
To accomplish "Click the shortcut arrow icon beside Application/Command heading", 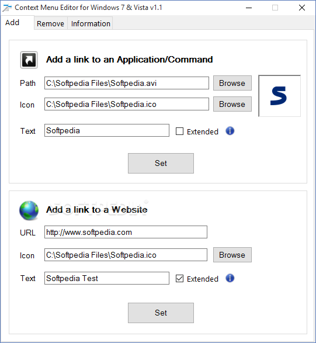I will [29, 60].
